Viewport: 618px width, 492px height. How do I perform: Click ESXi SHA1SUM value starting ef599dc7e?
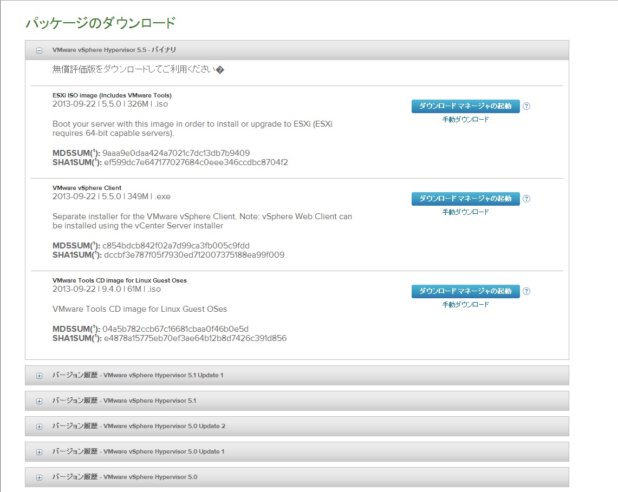[x=196, y=162]
